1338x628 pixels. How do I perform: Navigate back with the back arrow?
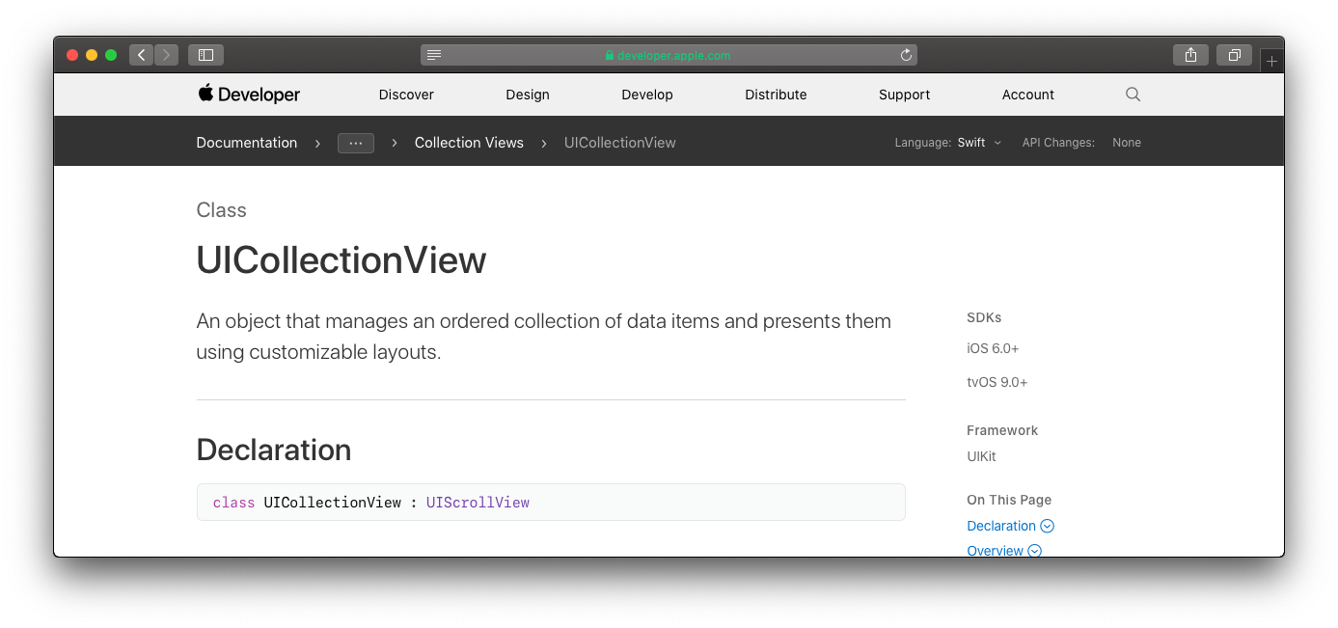(x=141, y=55)
